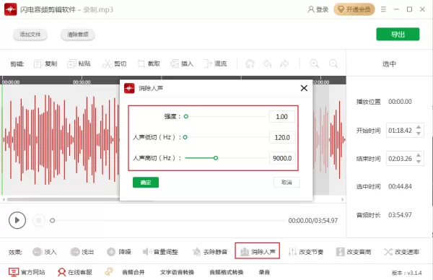Click the 添加文件 add file button
The width and height of the screenshot is (433, 280).
(x=30, y=35)
